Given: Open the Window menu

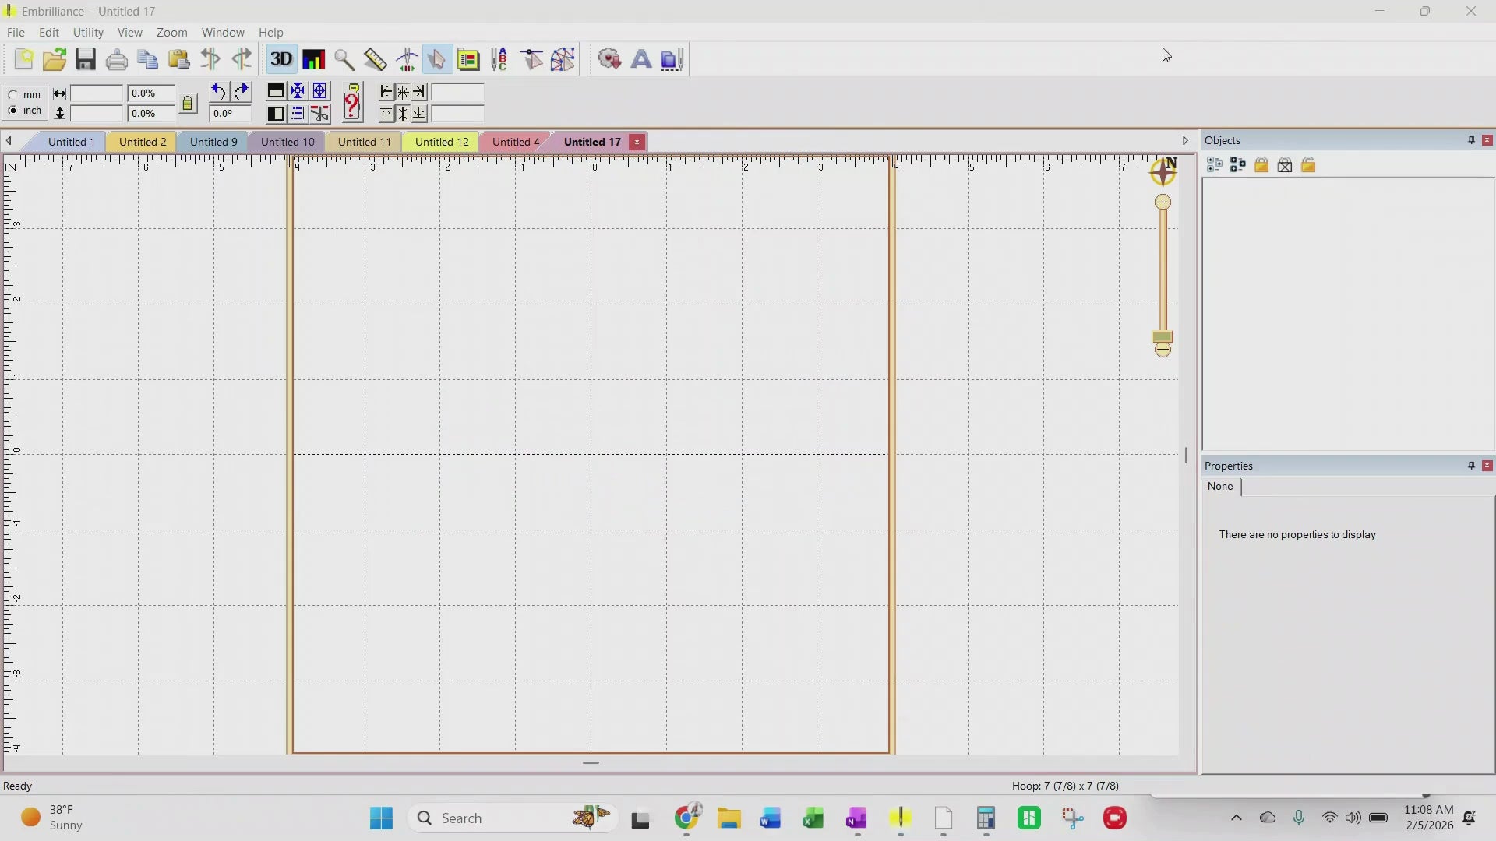Looking at the screenshot, I should click(223, 33).
